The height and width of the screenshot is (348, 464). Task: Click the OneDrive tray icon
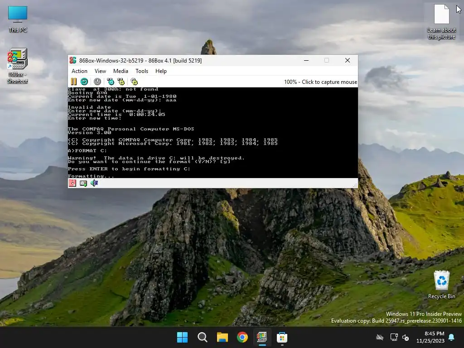380,337
